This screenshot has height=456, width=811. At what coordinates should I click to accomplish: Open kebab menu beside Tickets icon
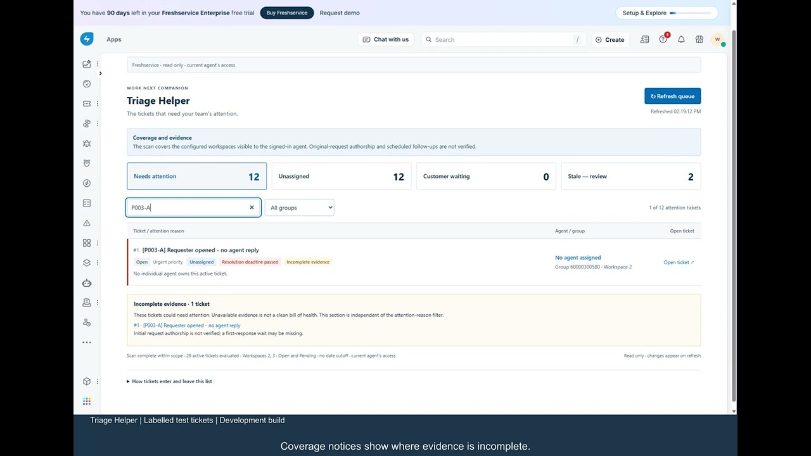pyautogui.click(x=97, y=103)
